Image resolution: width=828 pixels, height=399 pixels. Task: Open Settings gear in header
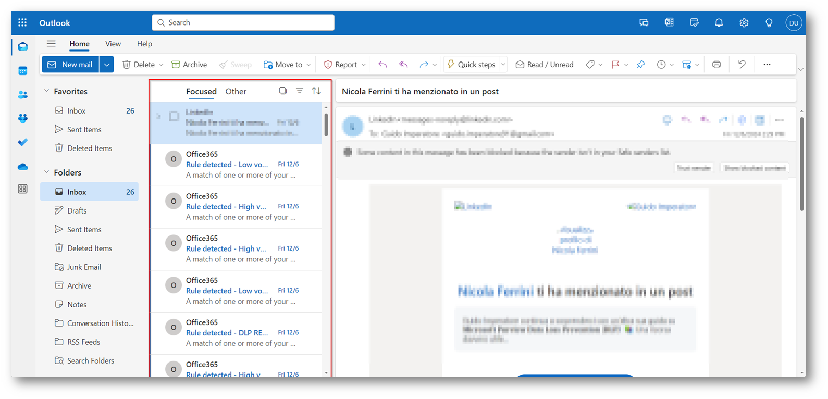pyautogui.click(x=744, y=23)
